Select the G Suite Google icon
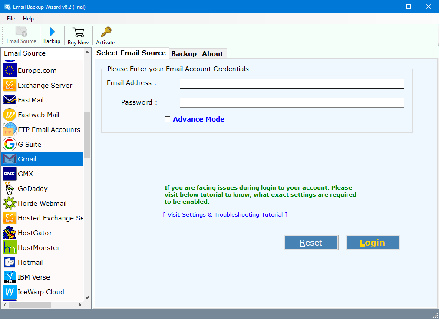 pyautogui.click(x=10, y=145)
